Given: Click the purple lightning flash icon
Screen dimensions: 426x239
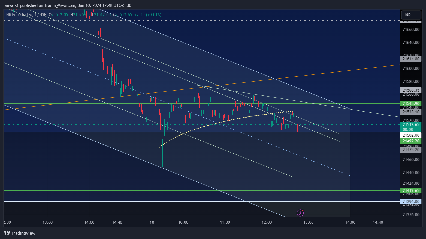Looking at the screenshot, I should click(x=300, y=213).
